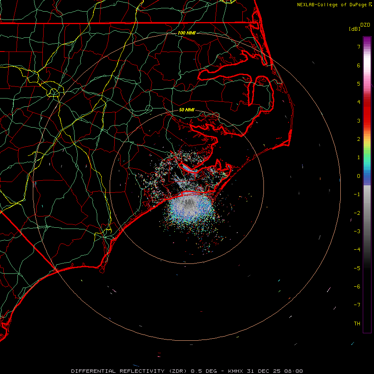Click the 2 value on color scale
This screenshot has width=374, height=374.
click(359, 139)
